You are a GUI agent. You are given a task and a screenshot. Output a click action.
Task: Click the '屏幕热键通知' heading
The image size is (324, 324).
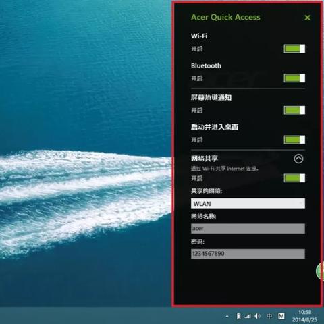211,97
